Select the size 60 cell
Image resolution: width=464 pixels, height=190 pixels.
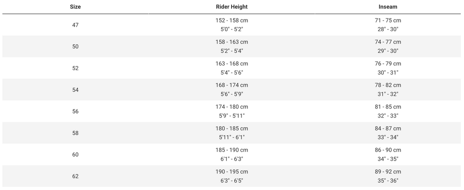pos(75,155)
